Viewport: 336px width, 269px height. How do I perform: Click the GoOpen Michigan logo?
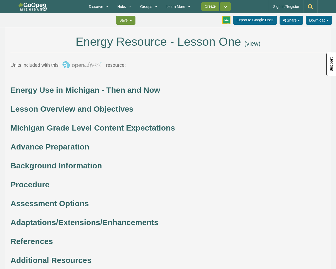[x=33, y=6]
